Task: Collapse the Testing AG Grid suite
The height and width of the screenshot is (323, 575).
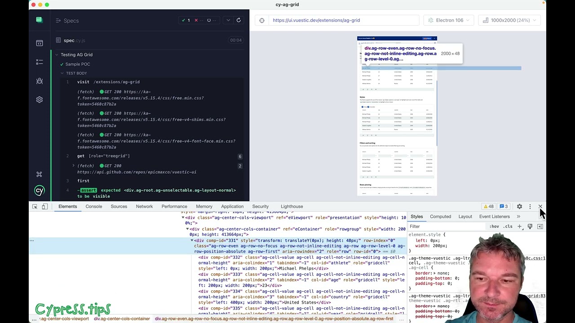Action: 57,55
